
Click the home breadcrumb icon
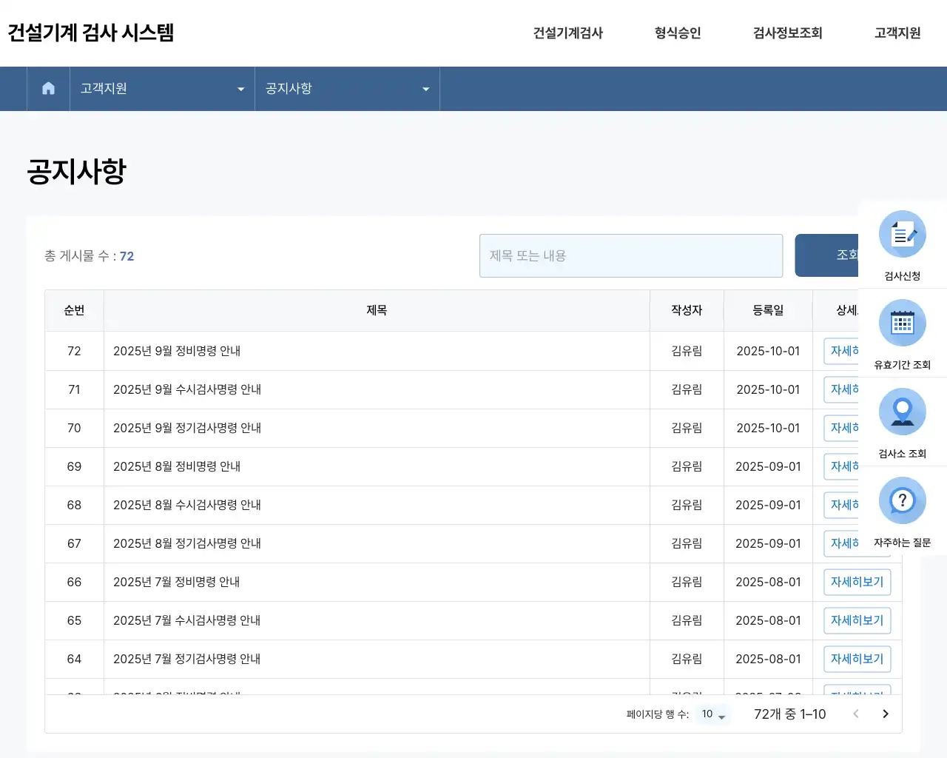point(47,88)
